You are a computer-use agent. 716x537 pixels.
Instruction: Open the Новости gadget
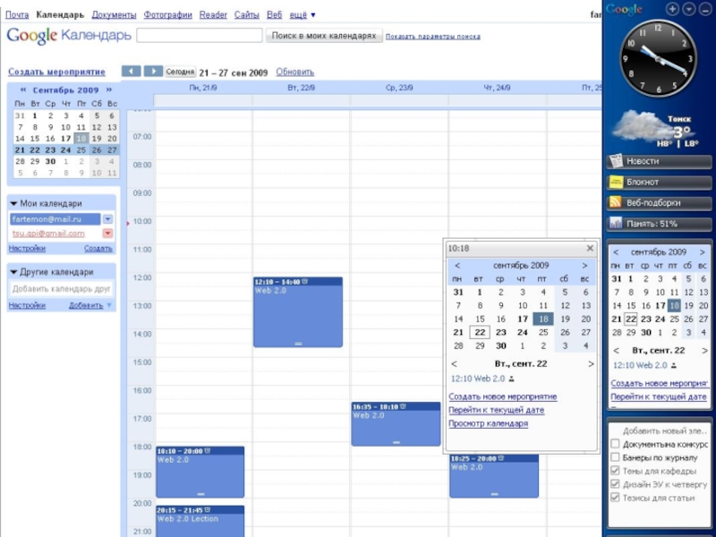point(659,161)
